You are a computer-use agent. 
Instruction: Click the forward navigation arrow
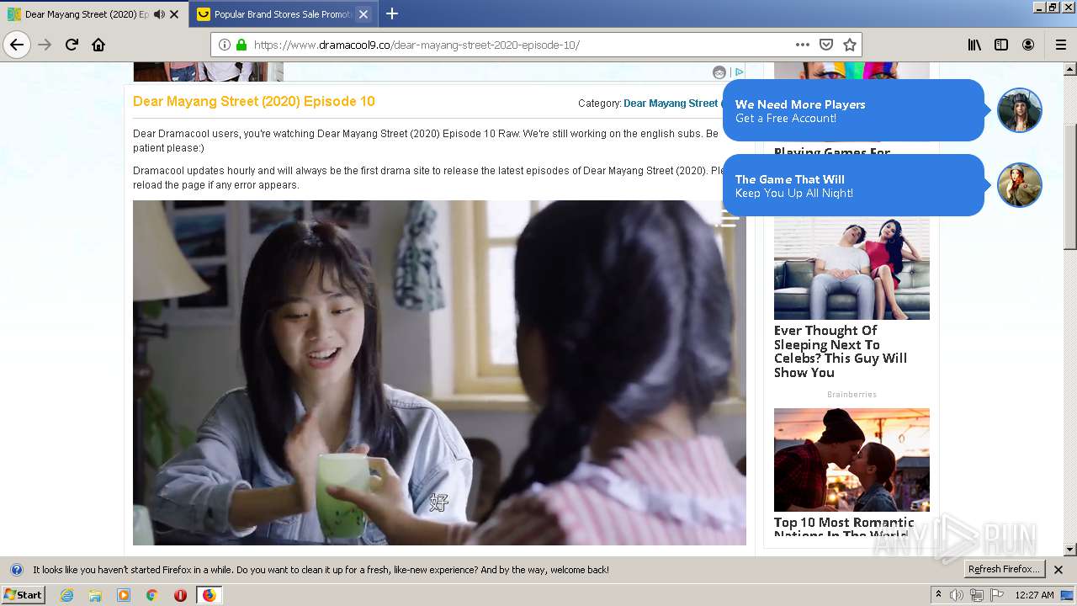[x=45, y=45]
